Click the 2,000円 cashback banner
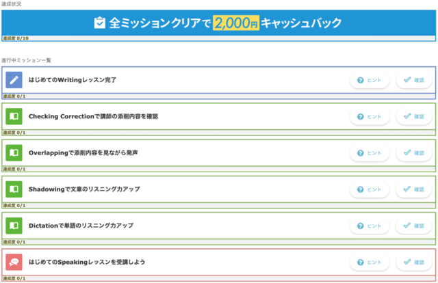 point(218,23)
